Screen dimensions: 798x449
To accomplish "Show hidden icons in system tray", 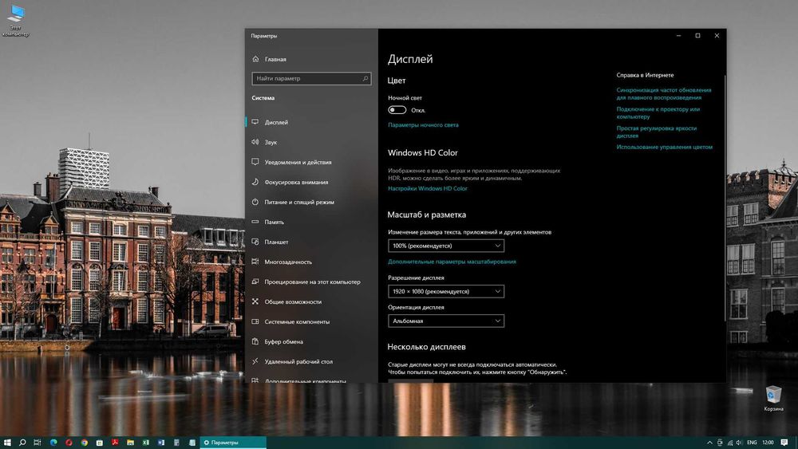I will 709,443.
